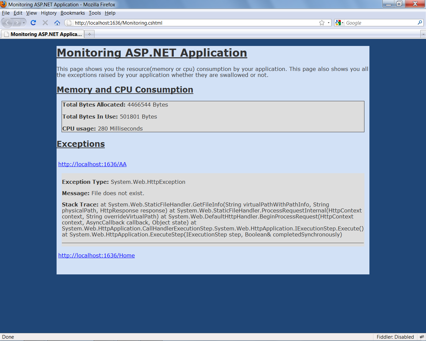Click the Memory and CPU Consumption heading
The image size is (426, 341).
(125, 90)
